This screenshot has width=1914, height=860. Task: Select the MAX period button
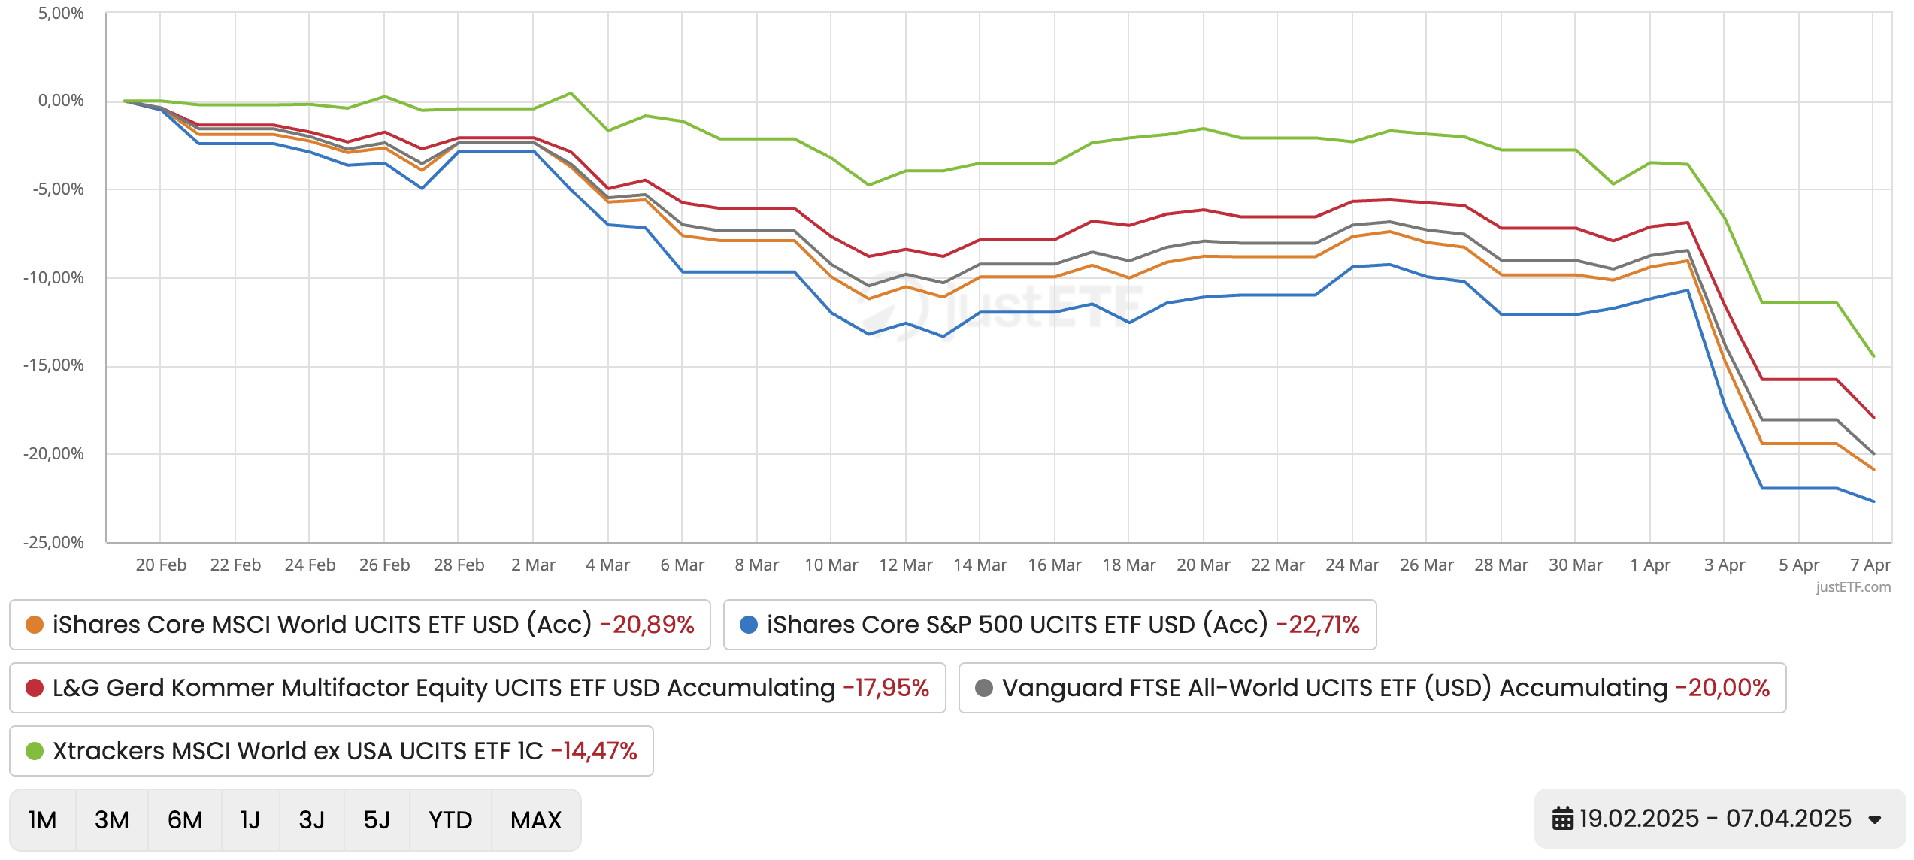(536, 819)
